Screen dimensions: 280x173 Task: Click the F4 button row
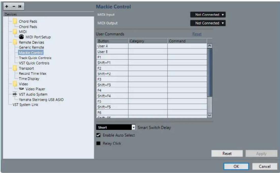coord(152,90)
